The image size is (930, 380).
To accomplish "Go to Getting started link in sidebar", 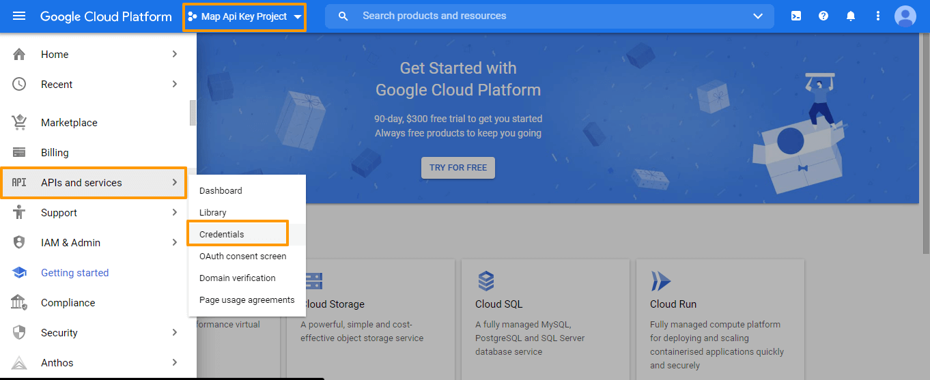I will pos(74,272).
